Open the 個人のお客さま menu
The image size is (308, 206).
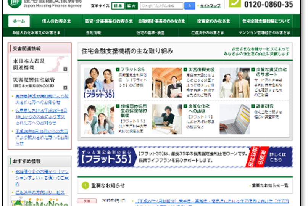pyautogui.click(x=56, y=21)
